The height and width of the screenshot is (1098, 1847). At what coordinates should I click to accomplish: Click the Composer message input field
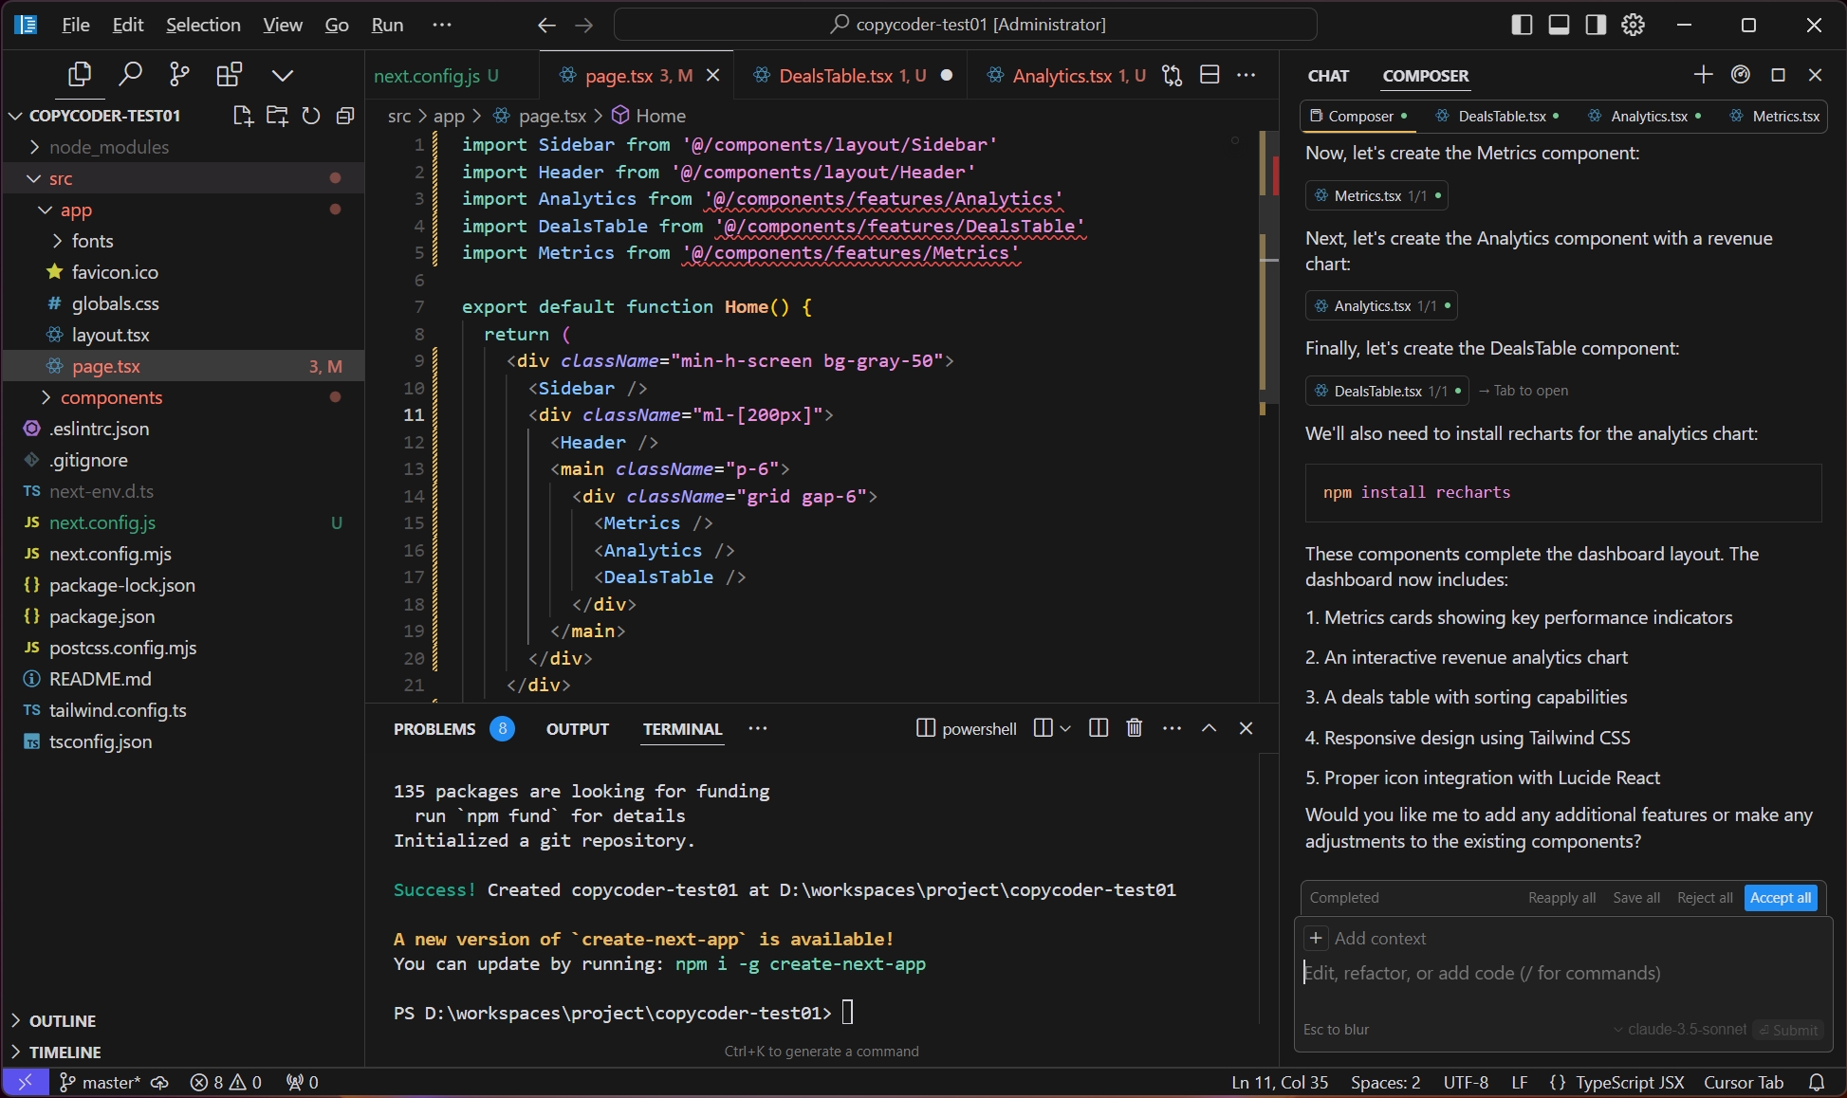click(1561, 974)
